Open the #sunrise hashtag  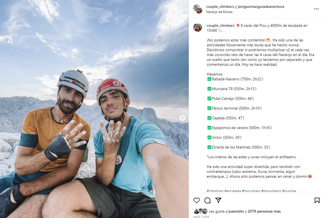point(289,191)
